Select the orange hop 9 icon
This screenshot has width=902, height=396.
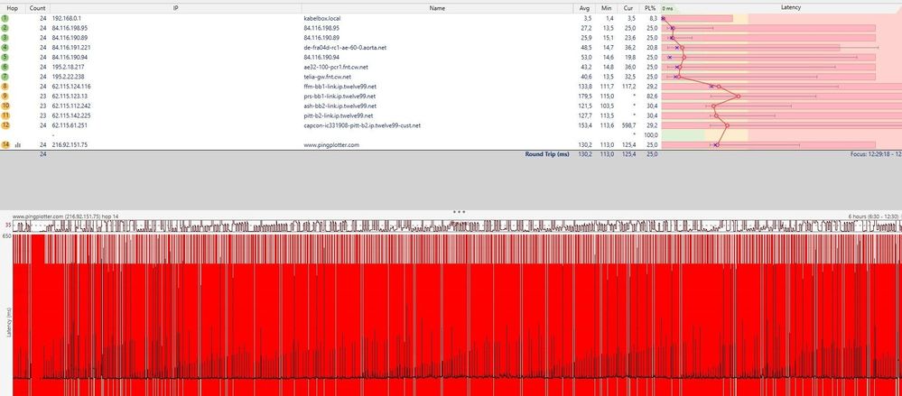5,96
